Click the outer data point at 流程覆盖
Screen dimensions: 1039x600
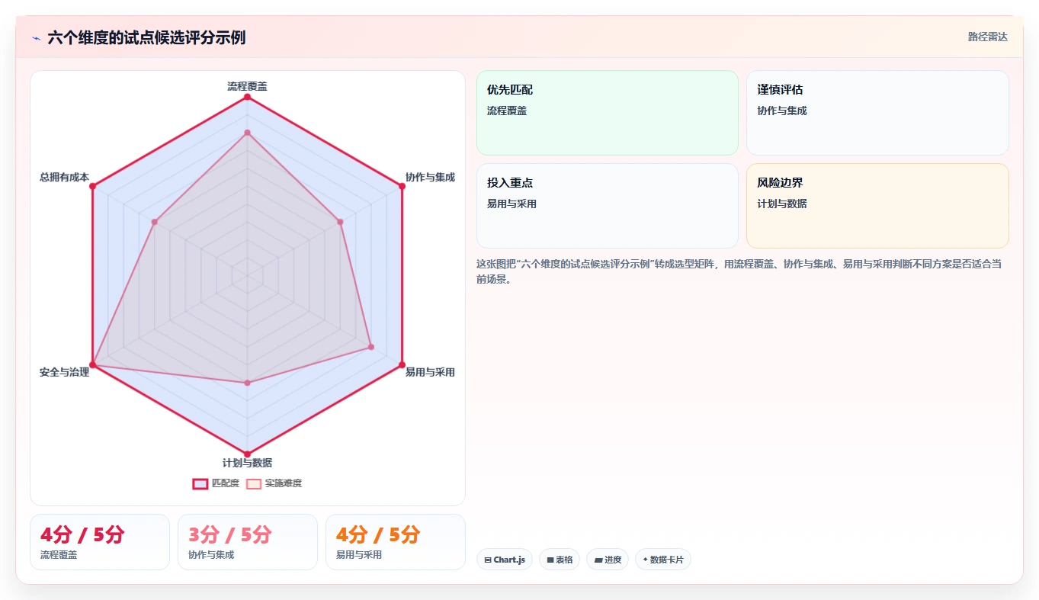click(x=247, y=97)
